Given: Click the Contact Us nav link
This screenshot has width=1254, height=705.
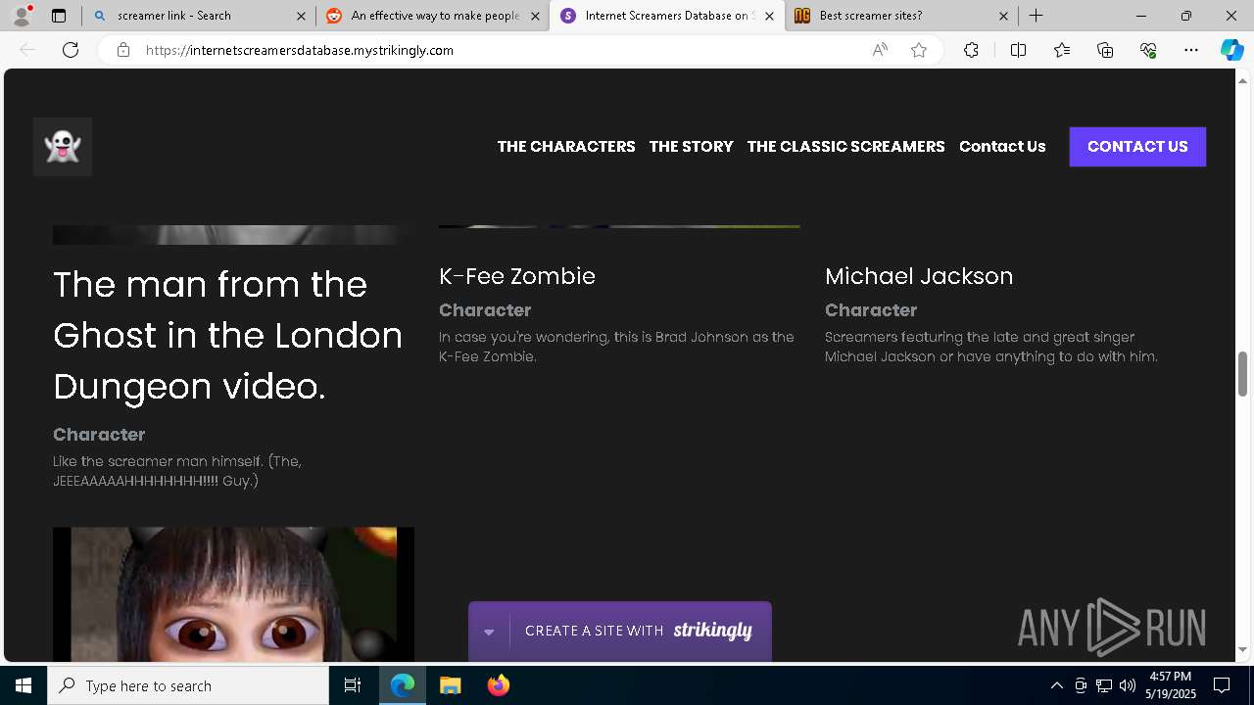Looking at the screenshot, I should (1002, 147).
